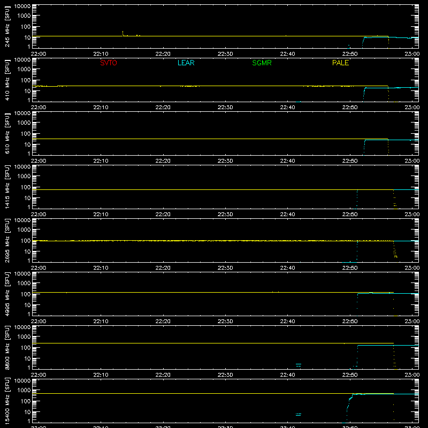Select the 15400 MHz [SFU] axis title

point(7,401)
